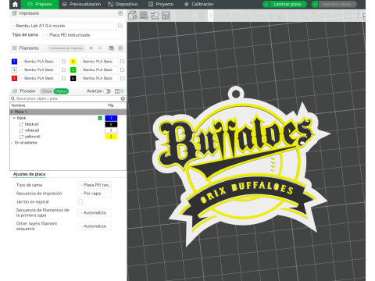Image resolution: width=375 pixels, height=281 pixels.
Task: Switch process mode to Objetos
Action: (61, 91)
